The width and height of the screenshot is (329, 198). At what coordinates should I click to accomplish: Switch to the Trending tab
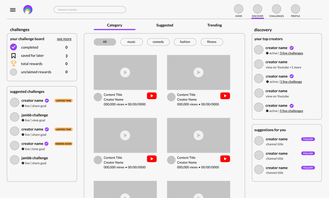[214, 25]
